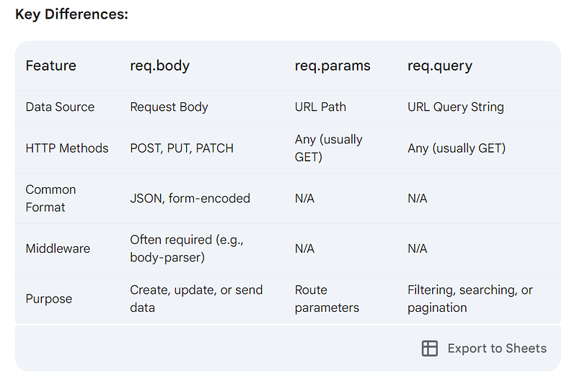Click the Purpose row label

pos(48,299)
